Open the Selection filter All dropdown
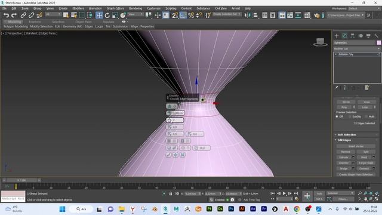382x215 pixels. point(53,14)
